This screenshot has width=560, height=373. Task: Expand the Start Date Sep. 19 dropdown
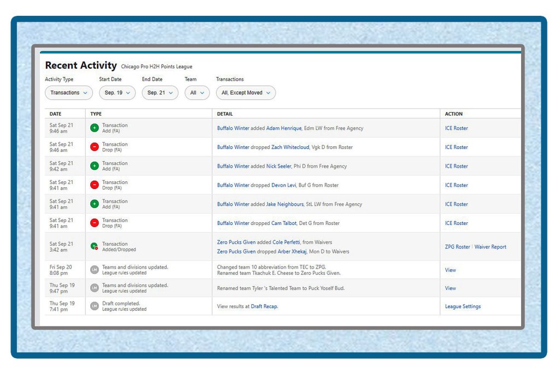click(x=117, y=93)
